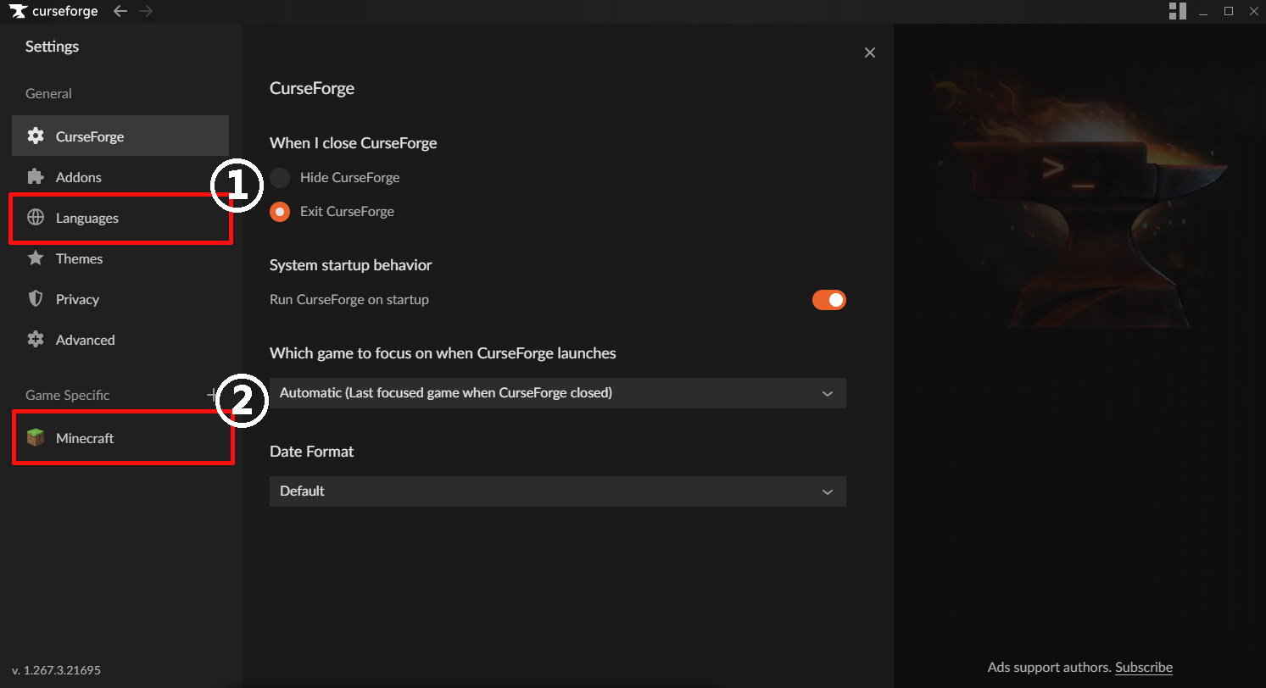Go back with the left arrow
The height and width of the screenshot is (688, 1266).
120,11
